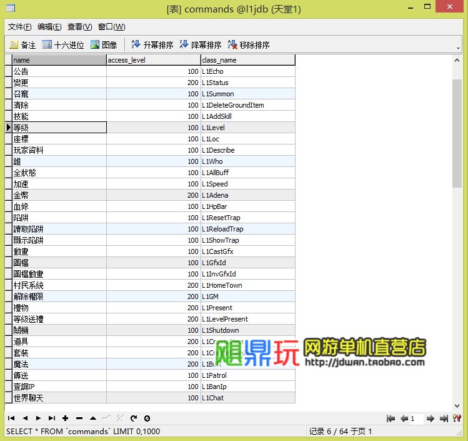The image size is (468, 441).
Task: Select the 村民系統 name cell
Action: 59,285
